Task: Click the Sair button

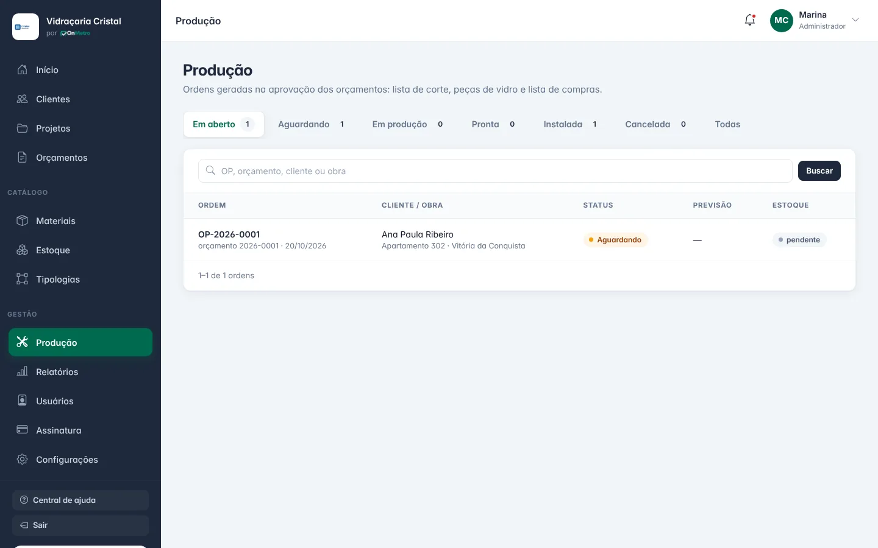Action: pyautogui.click(x=80, y=525)
